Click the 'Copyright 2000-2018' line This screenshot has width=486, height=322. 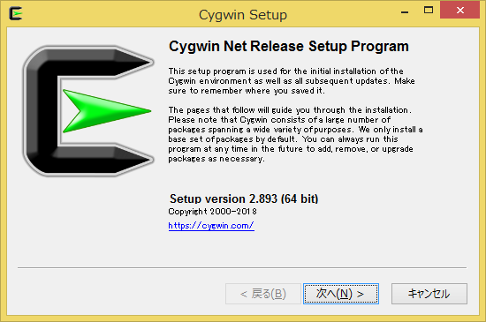pos(212,212)
